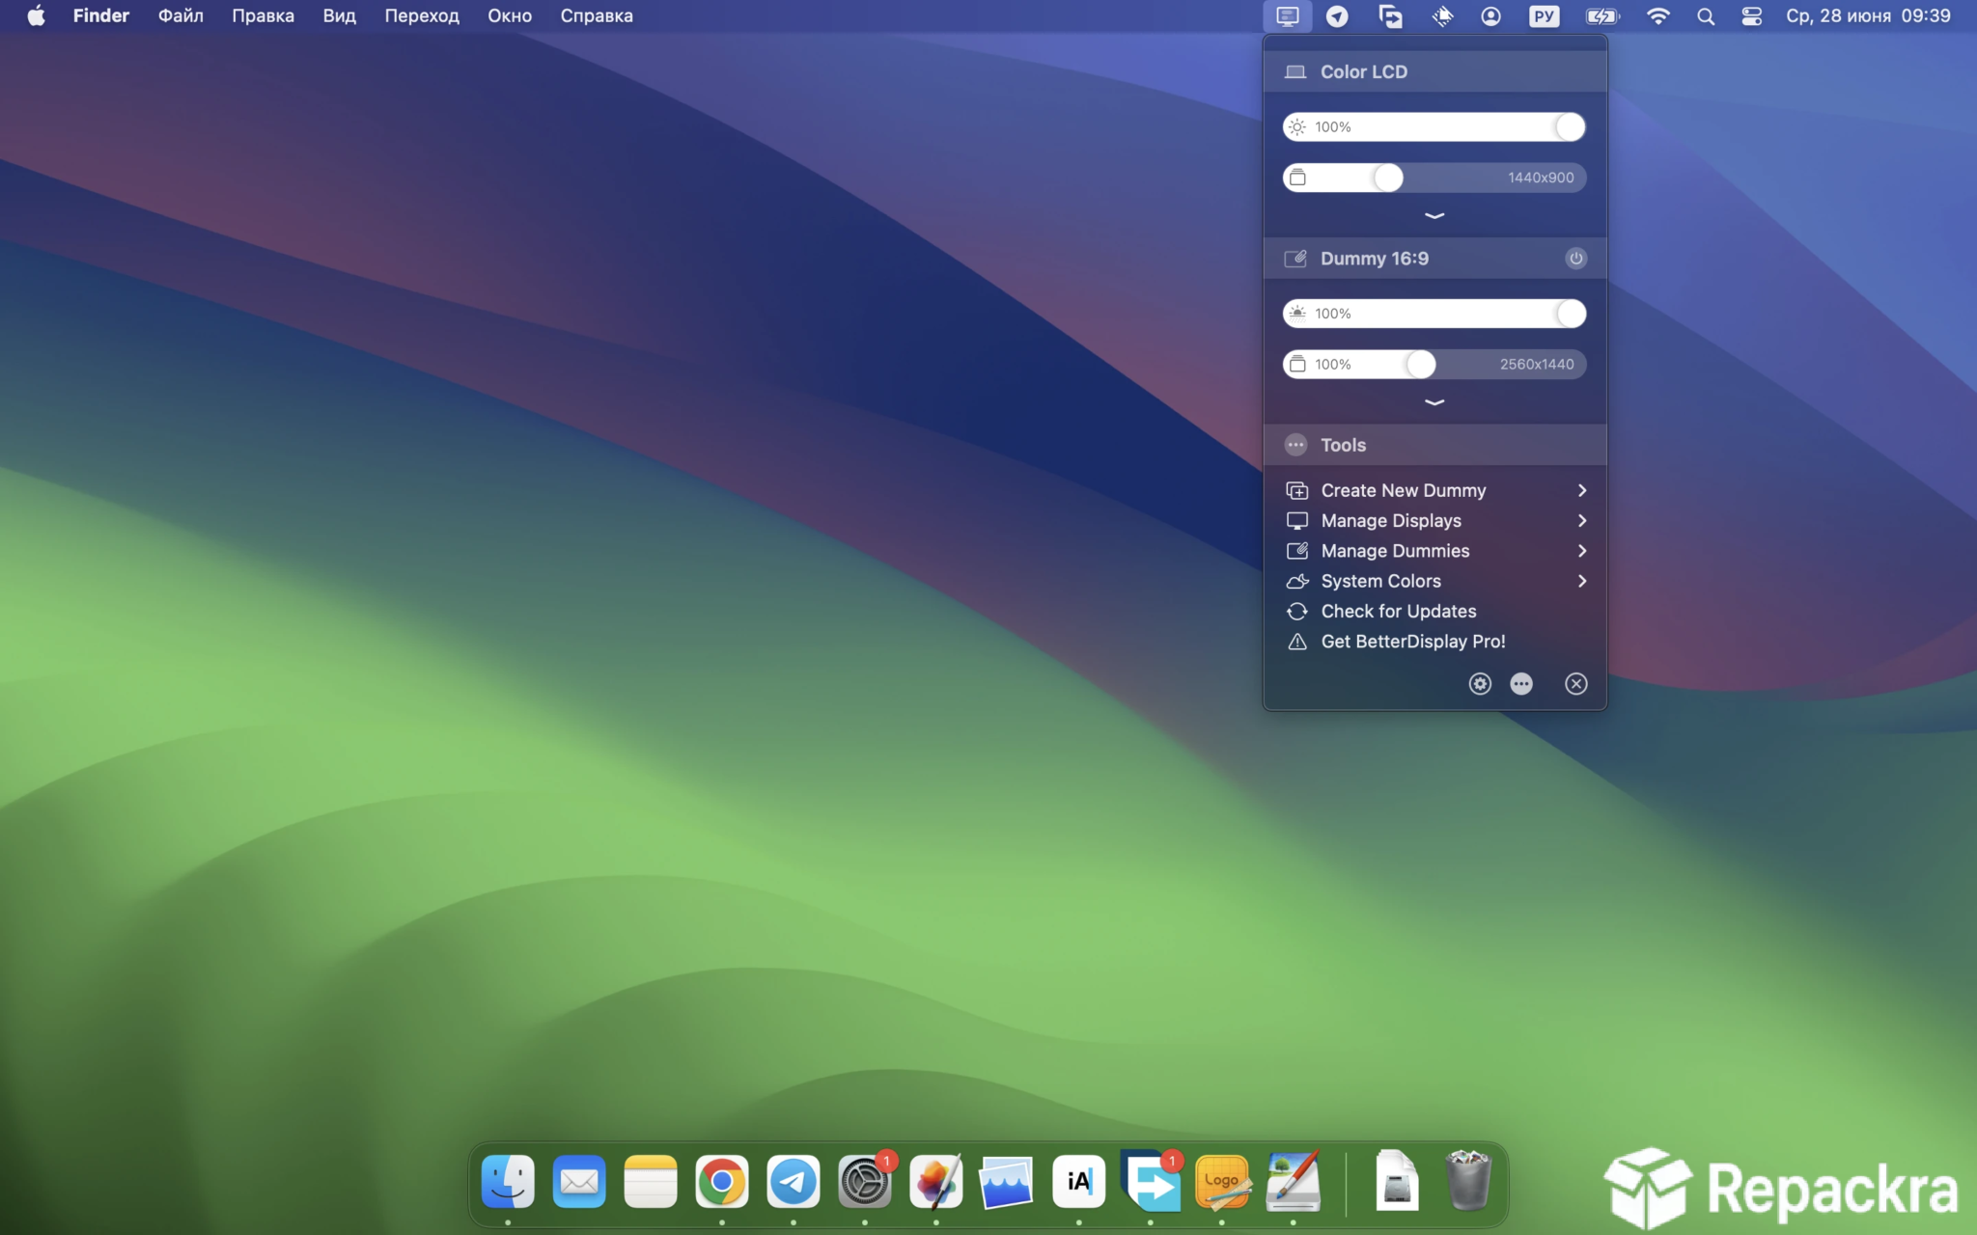Expand the Dummy 16:9 extra options chevron
The height and width of the screenshot is (1235, 1977).
(x=1434, y=401)
